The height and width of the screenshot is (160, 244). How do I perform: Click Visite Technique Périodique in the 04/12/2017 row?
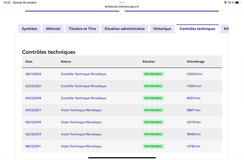pos(81,110)
